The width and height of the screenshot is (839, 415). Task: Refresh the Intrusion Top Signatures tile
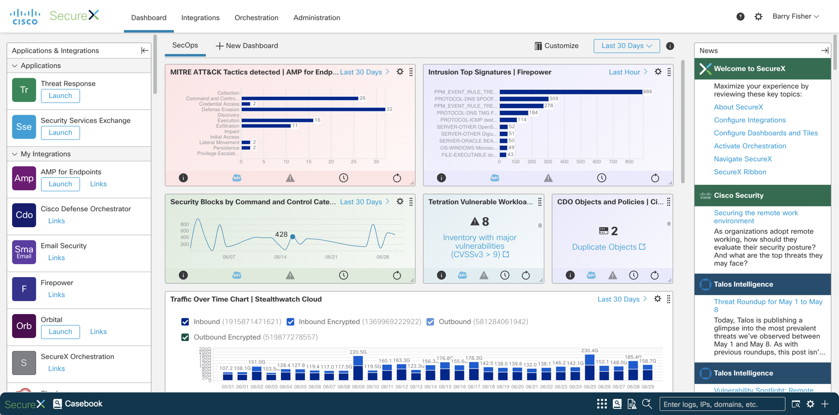[x=655, y=178]
